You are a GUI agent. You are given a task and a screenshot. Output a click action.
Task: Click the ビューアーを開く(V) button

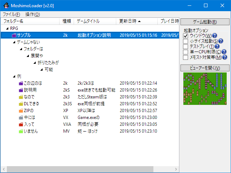click(x=205, y=68)
